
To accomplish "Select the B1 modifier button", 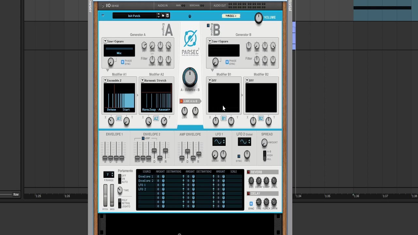I will click(x=224, y=118).
